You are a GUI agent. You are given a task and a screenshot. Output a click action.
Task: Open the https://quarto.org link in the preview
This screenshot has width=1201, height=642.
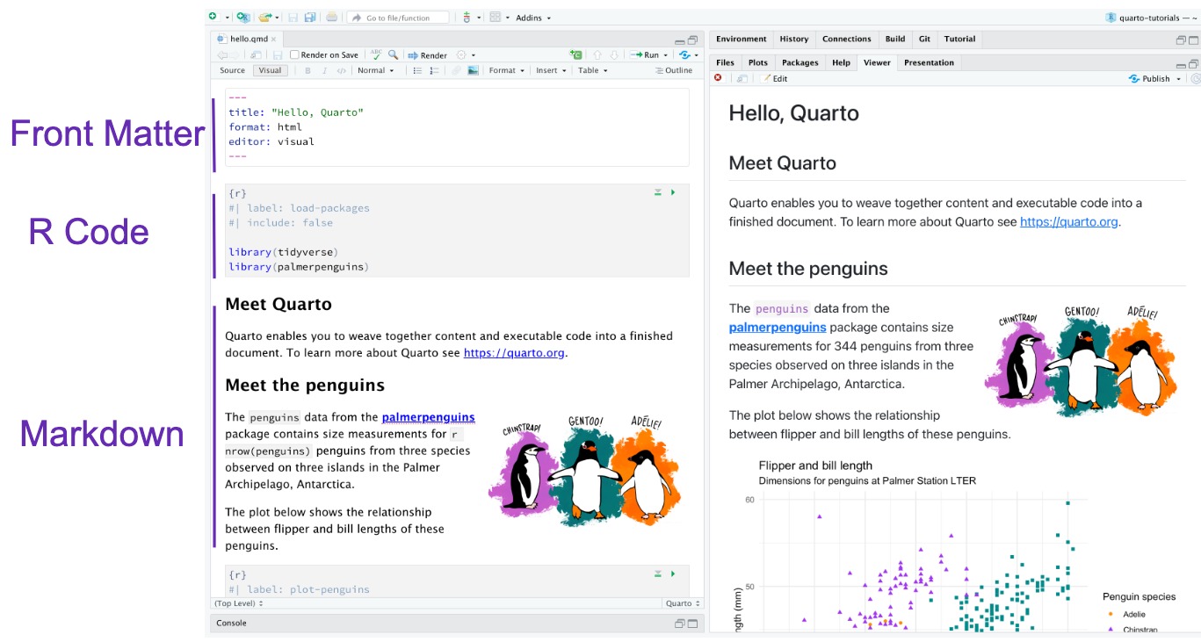coord(1066,221)
